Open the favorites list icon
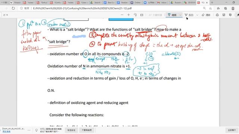Viewport: 239px width, 134px height. [218, 8]
